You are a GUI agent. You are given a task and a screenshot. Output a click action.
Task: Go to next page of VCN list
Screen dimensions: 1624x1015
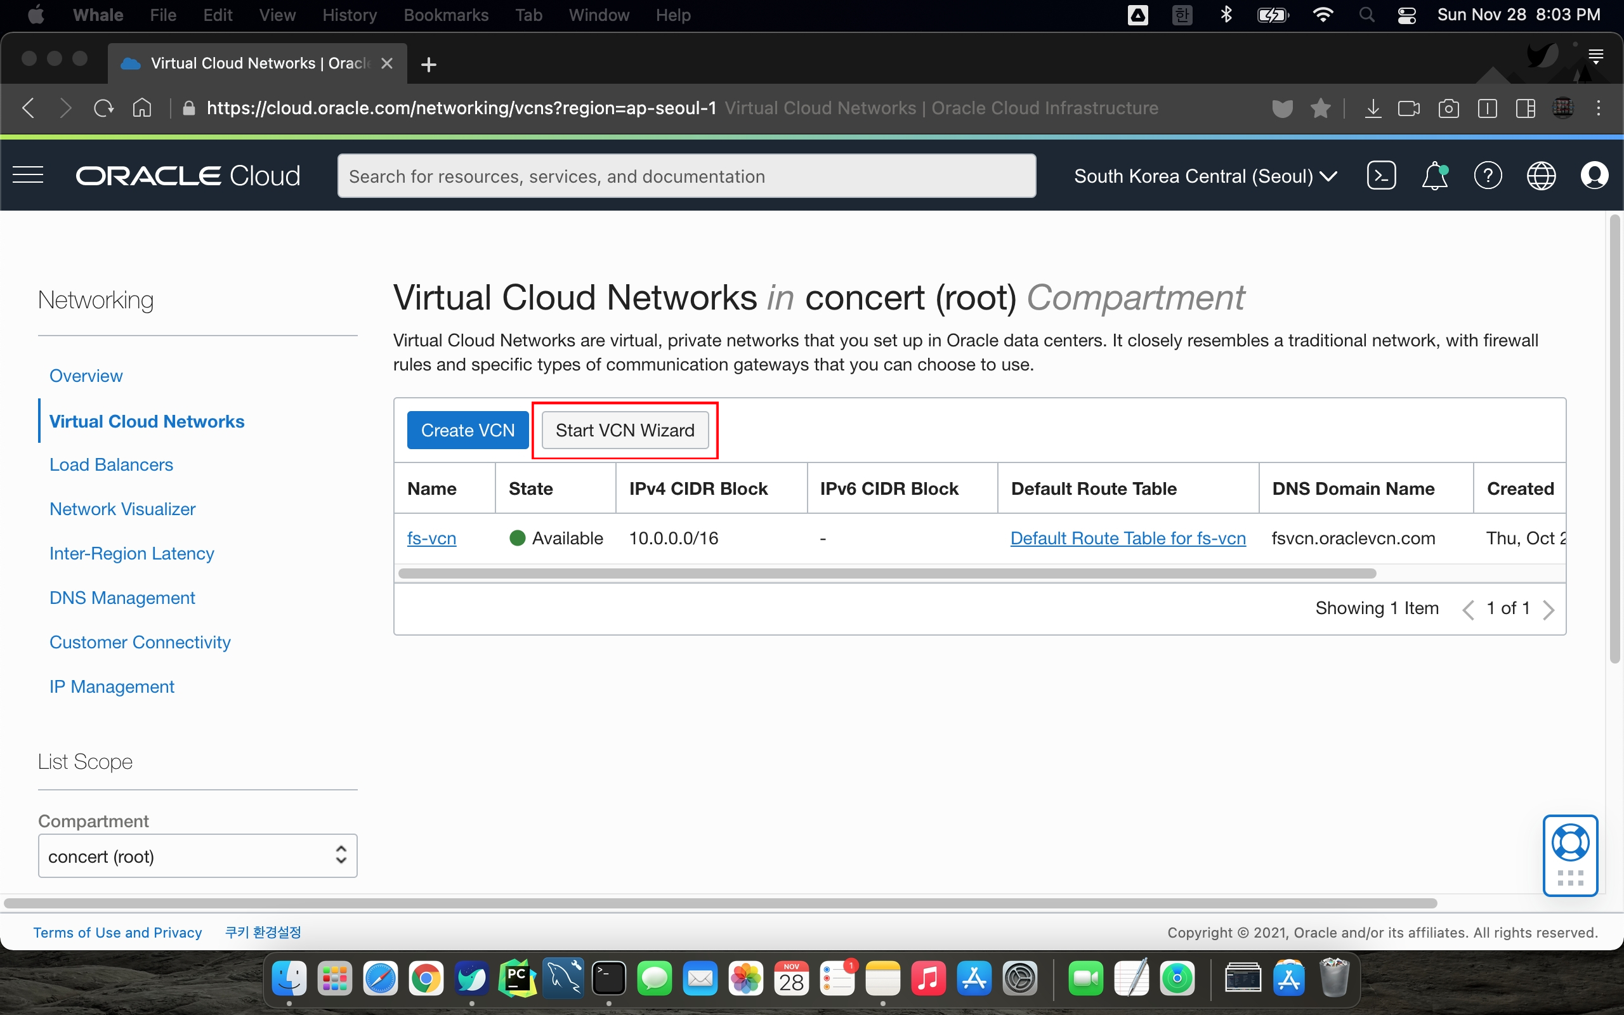click(1549, 609)
